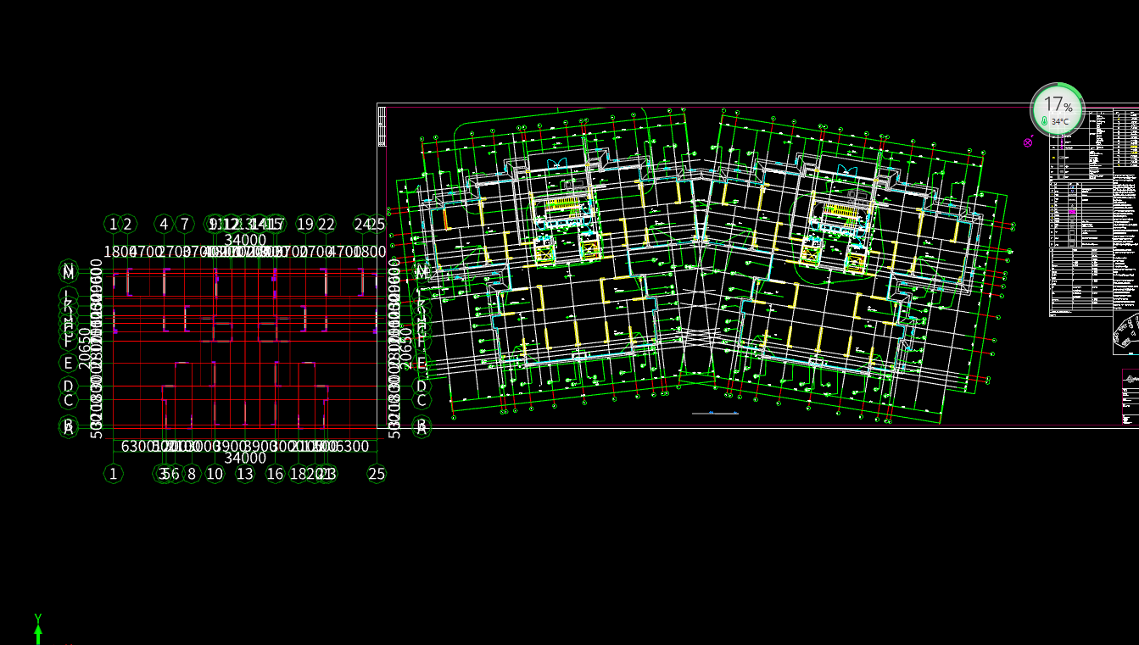Click the 17% usage floating widget
This screenshot has width=1139, height=645.
pyautogui.click(x=1058, y=110)
